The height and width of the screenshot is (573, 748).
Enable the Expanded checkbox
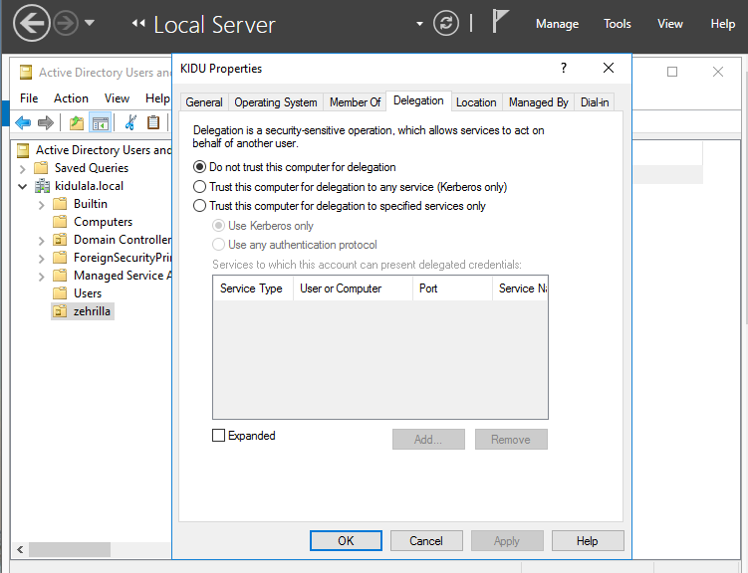[x=219, y=436]
